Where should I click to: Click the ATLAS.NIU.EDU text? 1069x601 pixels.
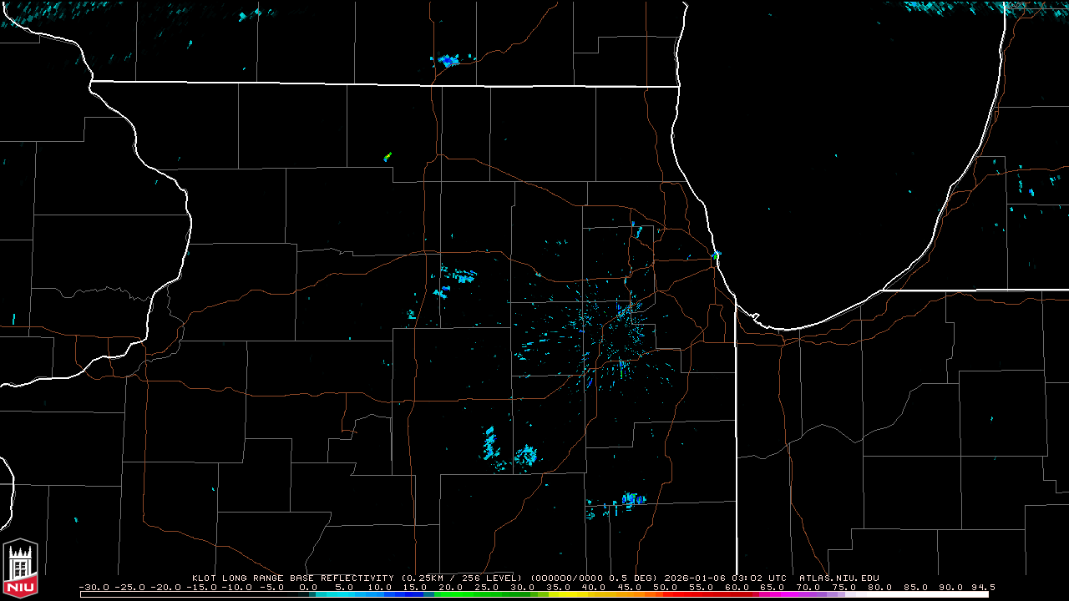838,578
